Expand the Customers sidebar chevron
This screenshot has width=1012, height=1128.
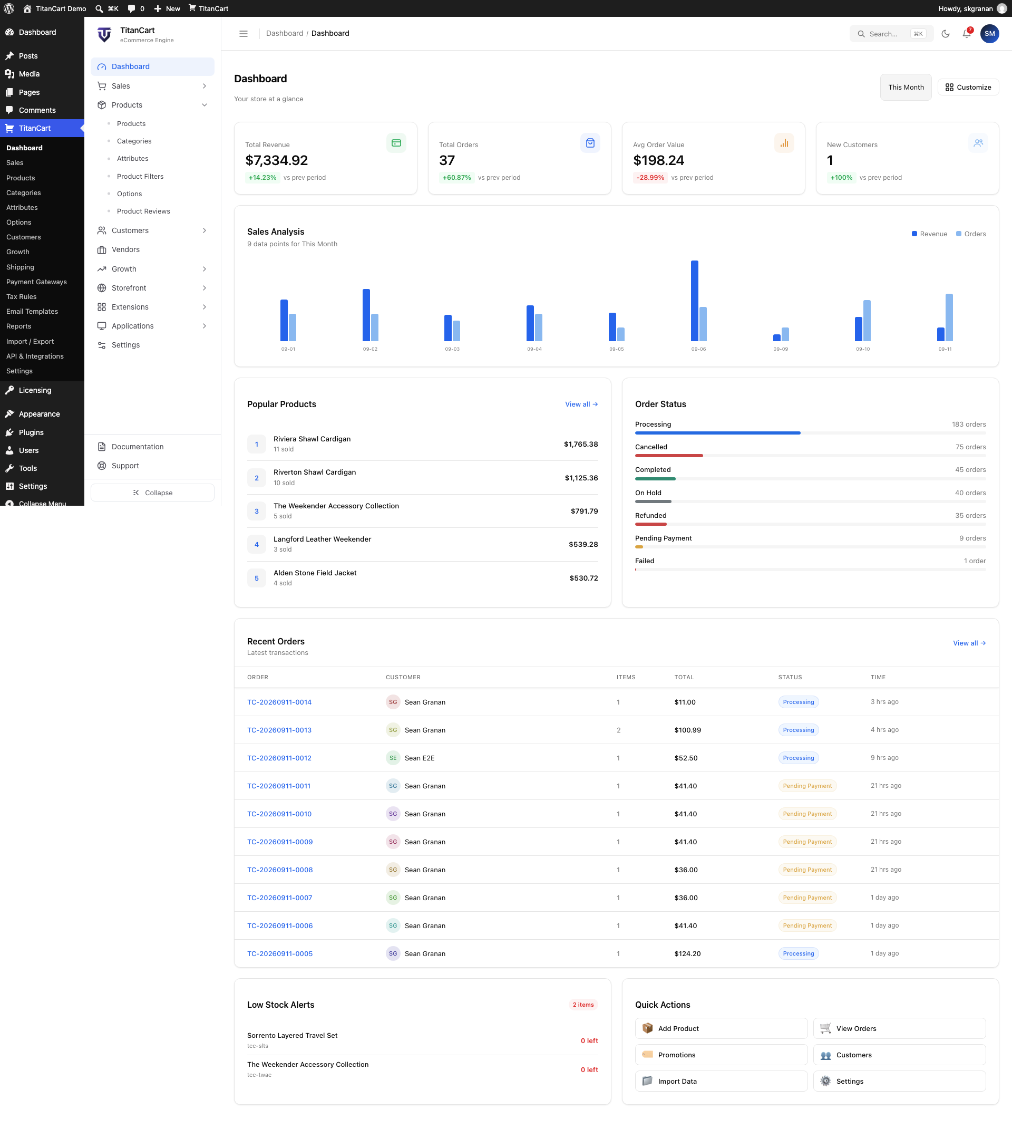[205, 230]
